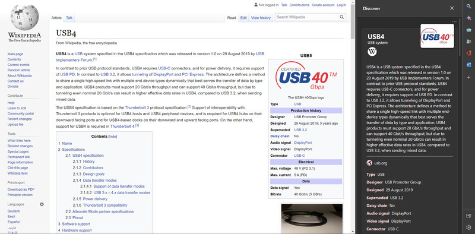Open Thunderbolt 4 link in article

click(x=122, y=127)
